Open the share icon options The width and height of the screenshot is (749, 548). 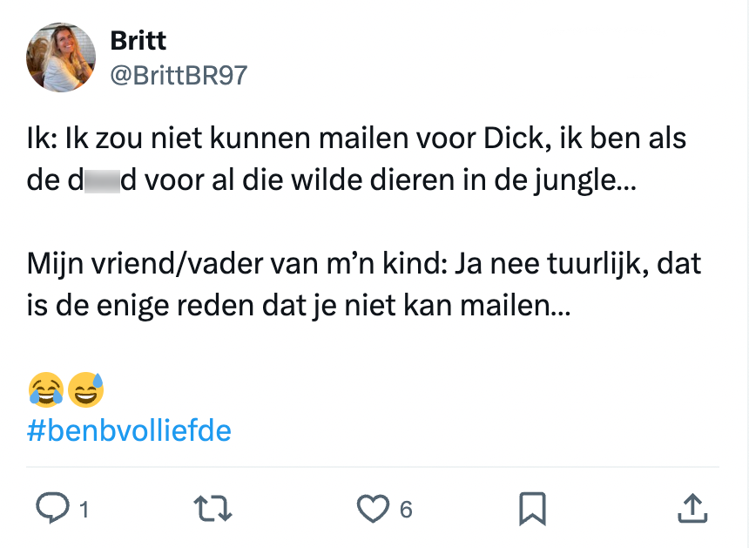[x=691, y=508]
